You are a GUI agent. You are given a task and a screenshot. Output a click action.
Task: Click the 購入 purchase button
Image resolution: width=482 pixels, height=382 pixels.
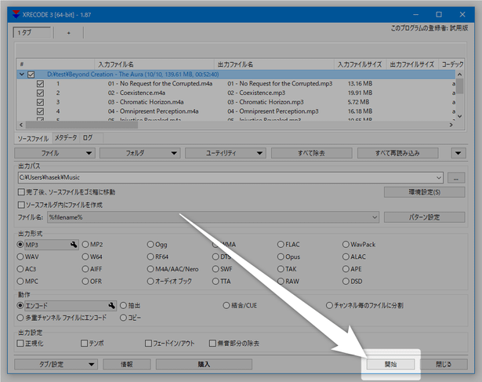[x=204, y=365]
